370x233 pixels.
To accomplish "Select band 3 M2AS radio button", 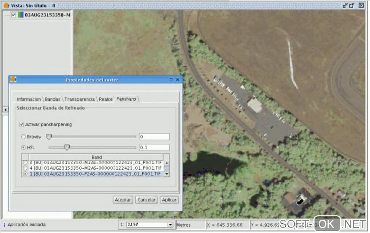I will [25, 162].
